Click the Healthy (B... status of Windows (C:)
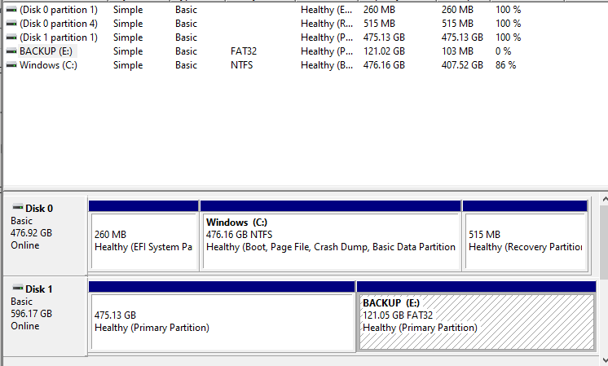The width and height of the screenshot is (608, 366). pyautogui.click(x=327, y=65)
